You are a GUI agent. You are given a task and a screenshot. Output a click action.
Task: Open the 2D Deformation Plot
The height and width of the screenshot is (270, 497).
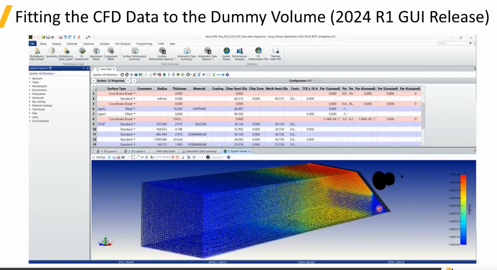pyautogui.click(x=258, y=54)
